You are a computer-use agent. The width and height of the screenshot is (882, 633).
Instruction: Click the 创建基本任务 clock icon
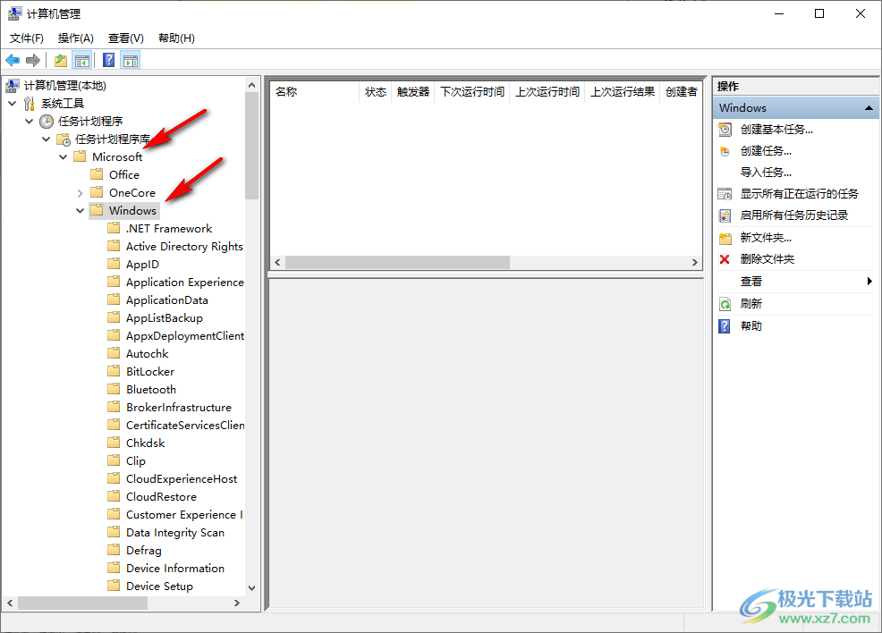pos(725,130)
